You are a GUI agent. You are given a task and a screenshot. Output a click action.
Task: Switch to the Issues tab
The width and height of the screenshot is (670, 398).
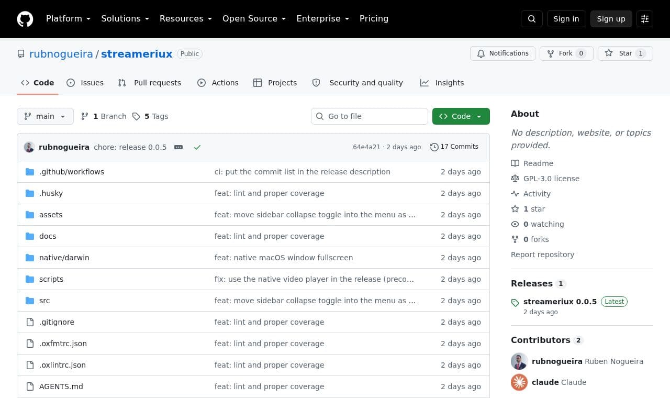pyautogui.click(x=85, y=83)
